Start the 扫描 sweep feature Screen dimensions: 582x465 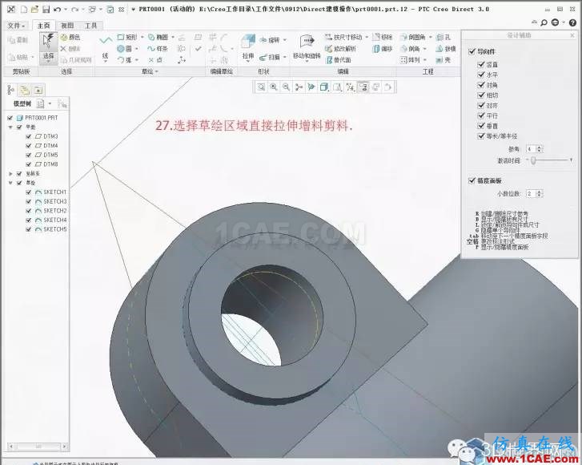click(x=270, y=57)
